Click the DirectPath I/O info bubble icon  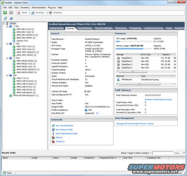[97, 113]
